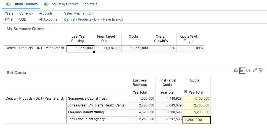The height and width of the screenshot is (135, 267).
Task: Click the Quota Commits pie chart icon
Action: tap(9, 4)
